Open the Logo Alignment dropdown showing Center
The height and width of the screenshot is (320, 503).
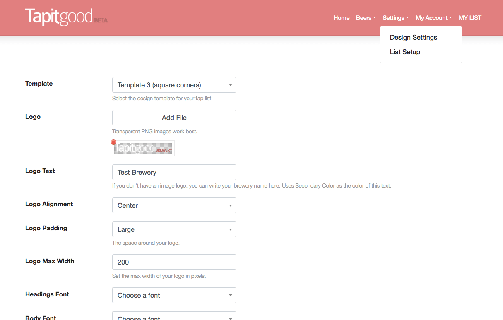click(174, 205)
